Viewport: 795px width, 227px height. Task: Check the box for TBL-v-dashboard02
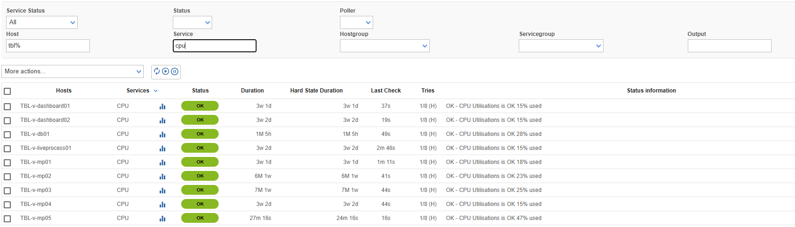[x=7, y=121]
